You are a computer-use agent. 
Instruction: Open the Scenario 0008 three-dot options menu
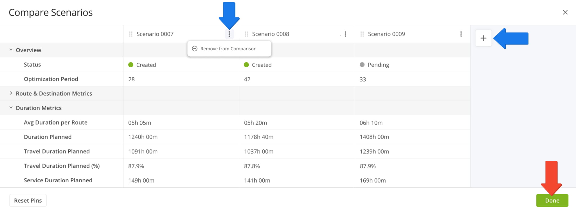345,34
